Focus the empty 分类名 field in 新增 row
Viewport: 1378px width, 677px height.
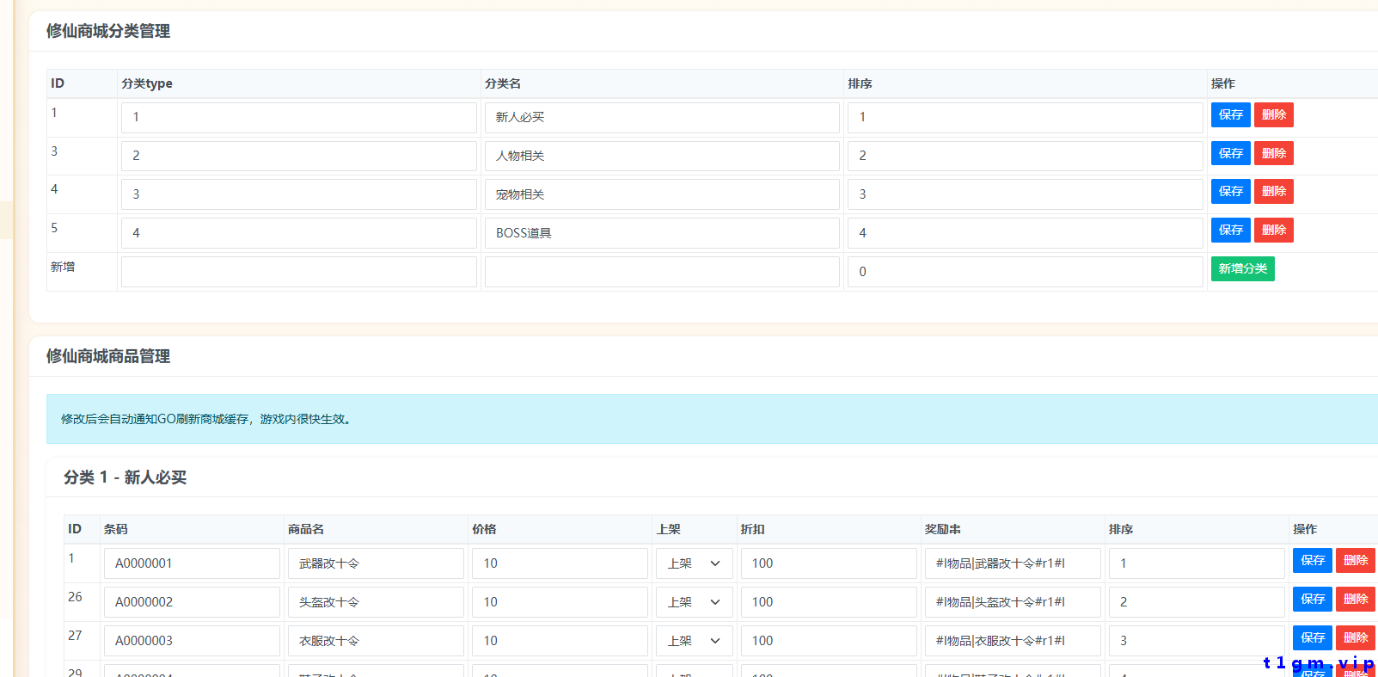tap(662, 272)
